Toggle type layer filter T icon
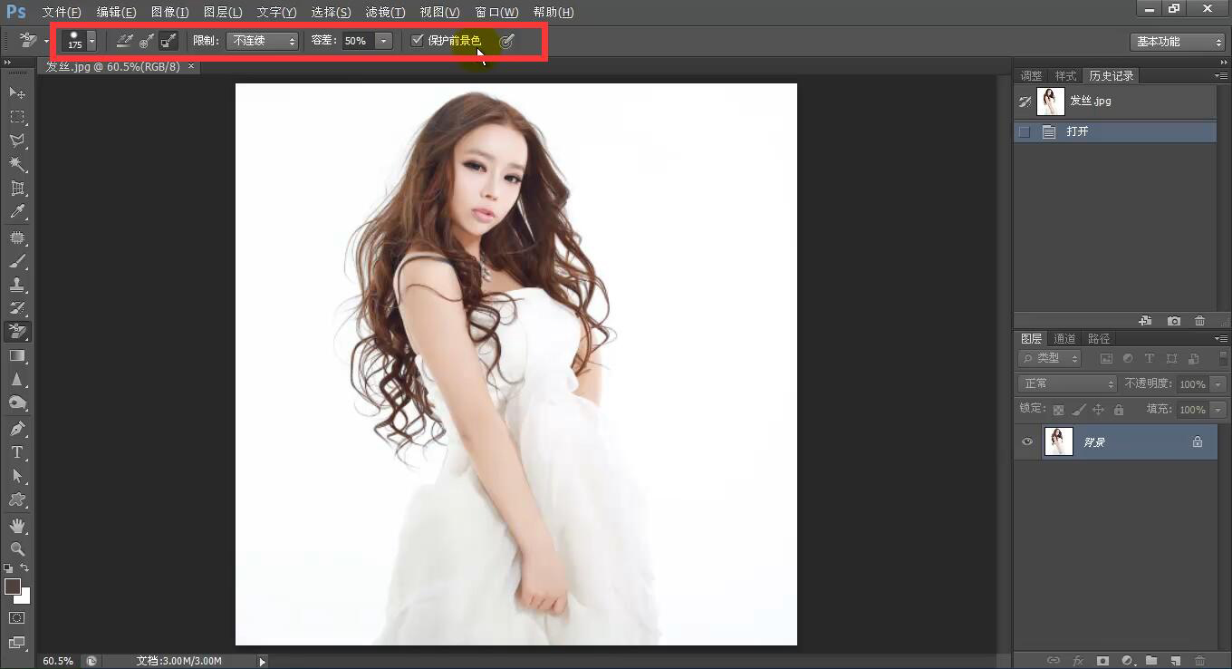The width and height of the screenshot is (1232, 669). [x=1150, y=359]
